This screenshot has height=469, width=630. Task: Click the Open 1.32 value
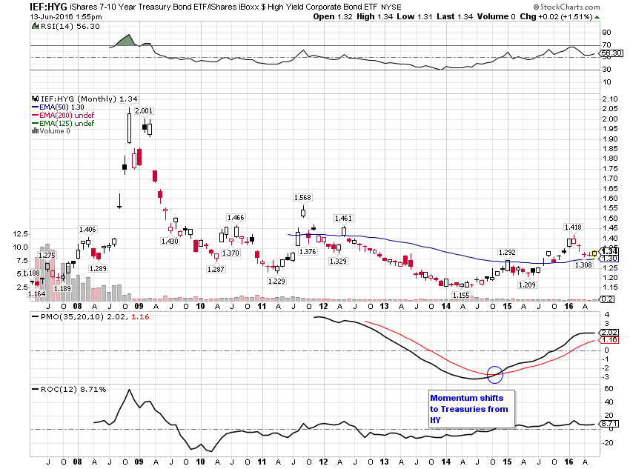pos(333,16)
